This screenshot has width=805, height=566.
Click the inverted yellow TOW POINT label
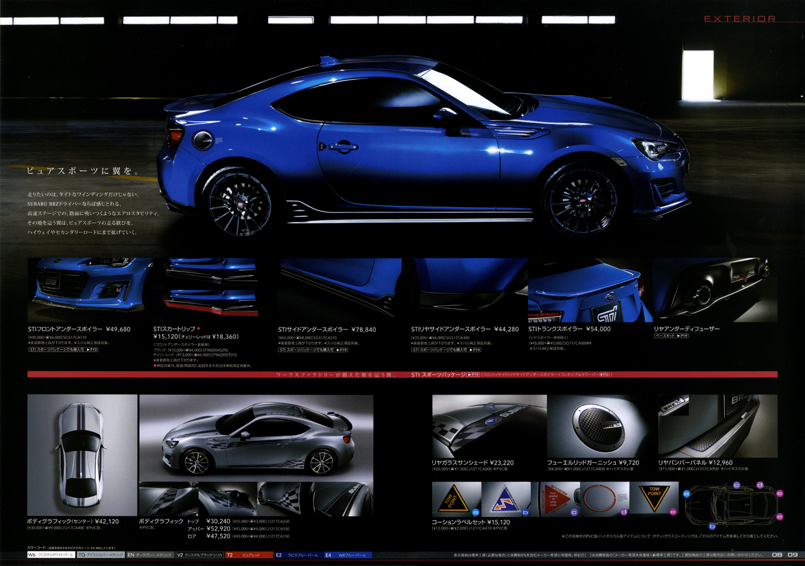(x=654, y=499)
